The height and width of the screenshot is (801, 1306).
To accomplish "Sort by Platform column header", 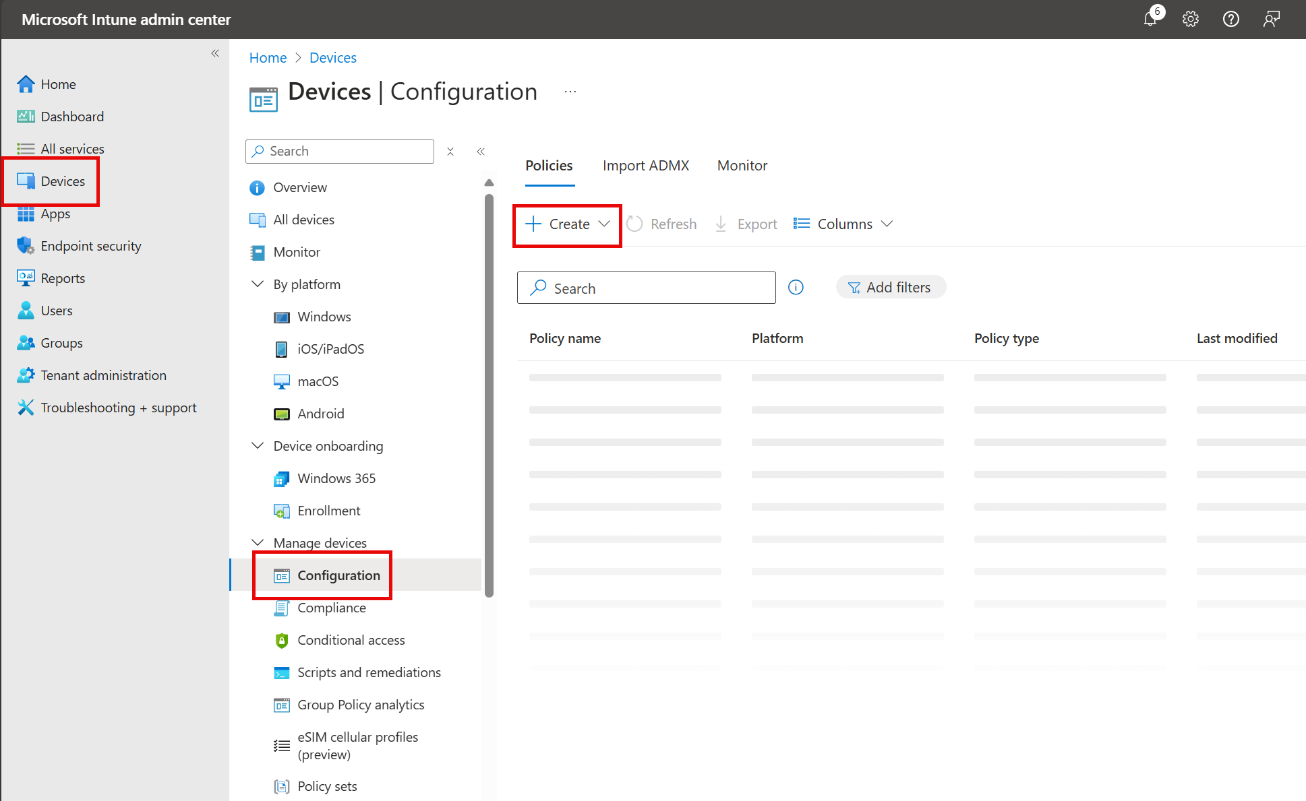I will (x=777, y=338).
